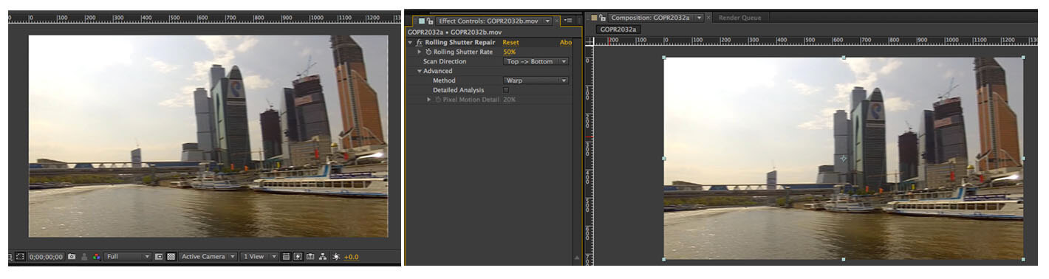The width and height of the screenshot is (1049, 279).
Task: Open the Effect Controls tab dropdown arrow
Action: [x=547, y=21]
